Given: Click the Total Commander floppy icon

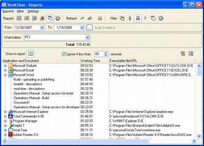Looking at the screenshot, I should pyautogui.click(x=11, y=116).
